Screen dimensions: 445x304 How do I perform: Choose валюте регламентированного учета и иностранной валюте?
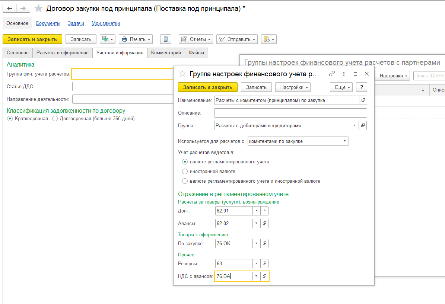pos(185,181)
